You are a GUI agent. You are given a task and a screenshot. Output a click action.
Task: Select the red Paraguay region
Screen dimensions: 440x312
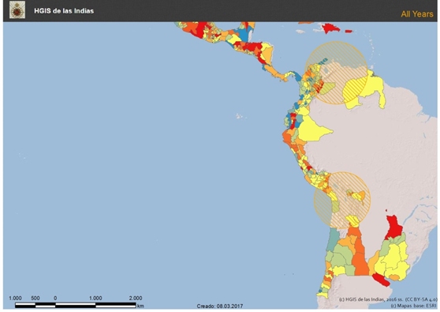393,227
